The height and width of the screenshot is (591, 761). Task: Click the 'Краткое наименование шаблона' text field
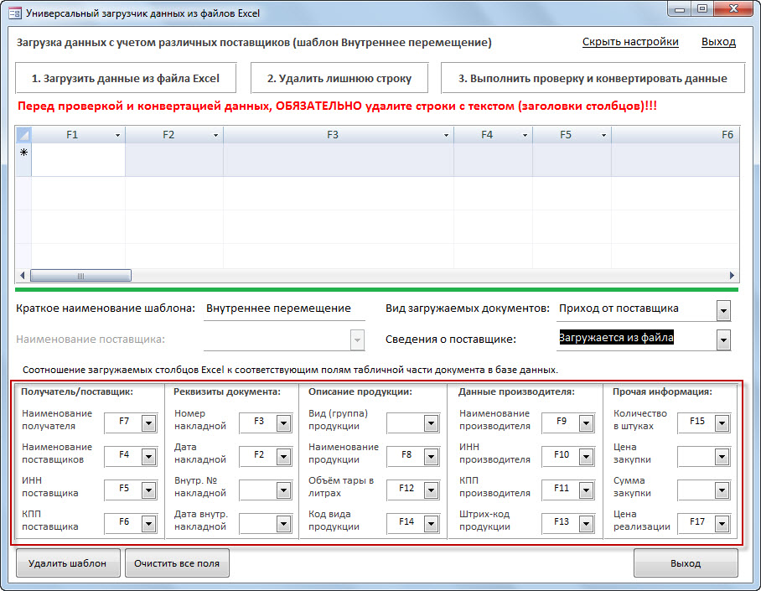[x=284, y=309]
